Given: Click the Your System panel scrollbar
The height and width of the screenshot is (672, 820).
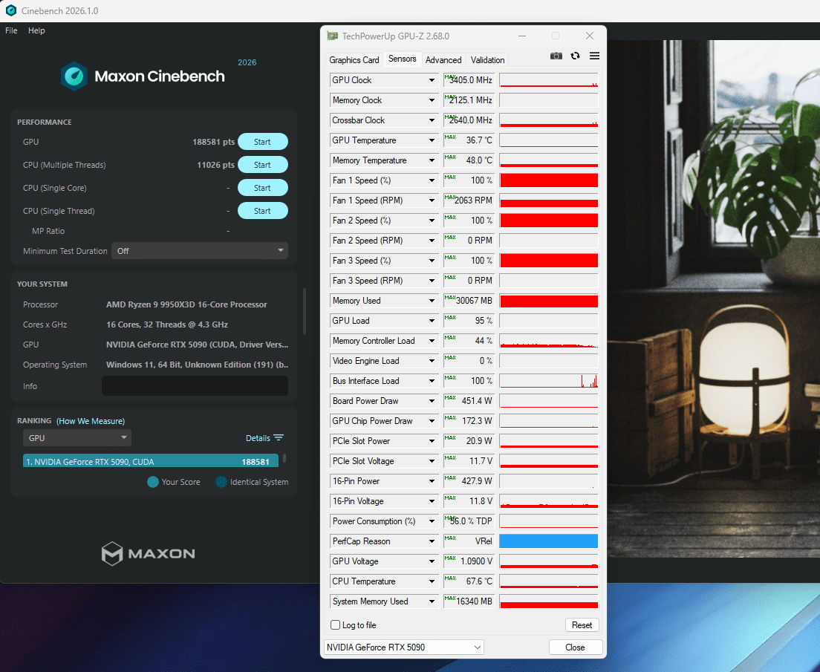Looking at the screenshot, I should (305, 311).
